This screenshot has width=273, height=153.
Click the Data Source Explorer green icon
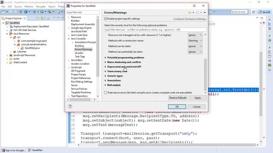pos(270,65)
